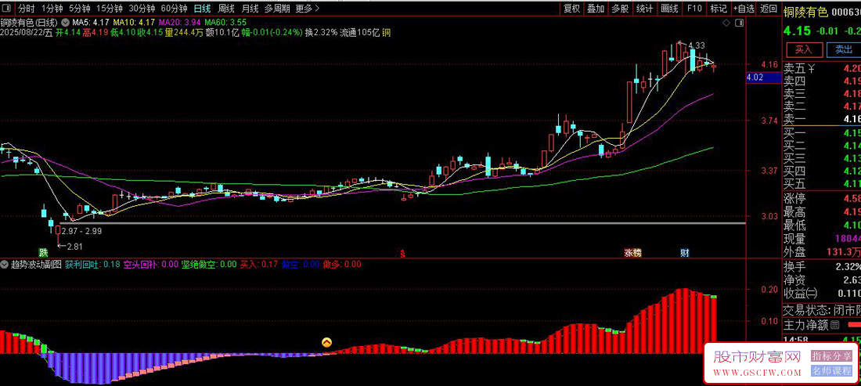Click the 名师课程 link
The width and height of the screenshot is (861, 386).
[832, 370]
